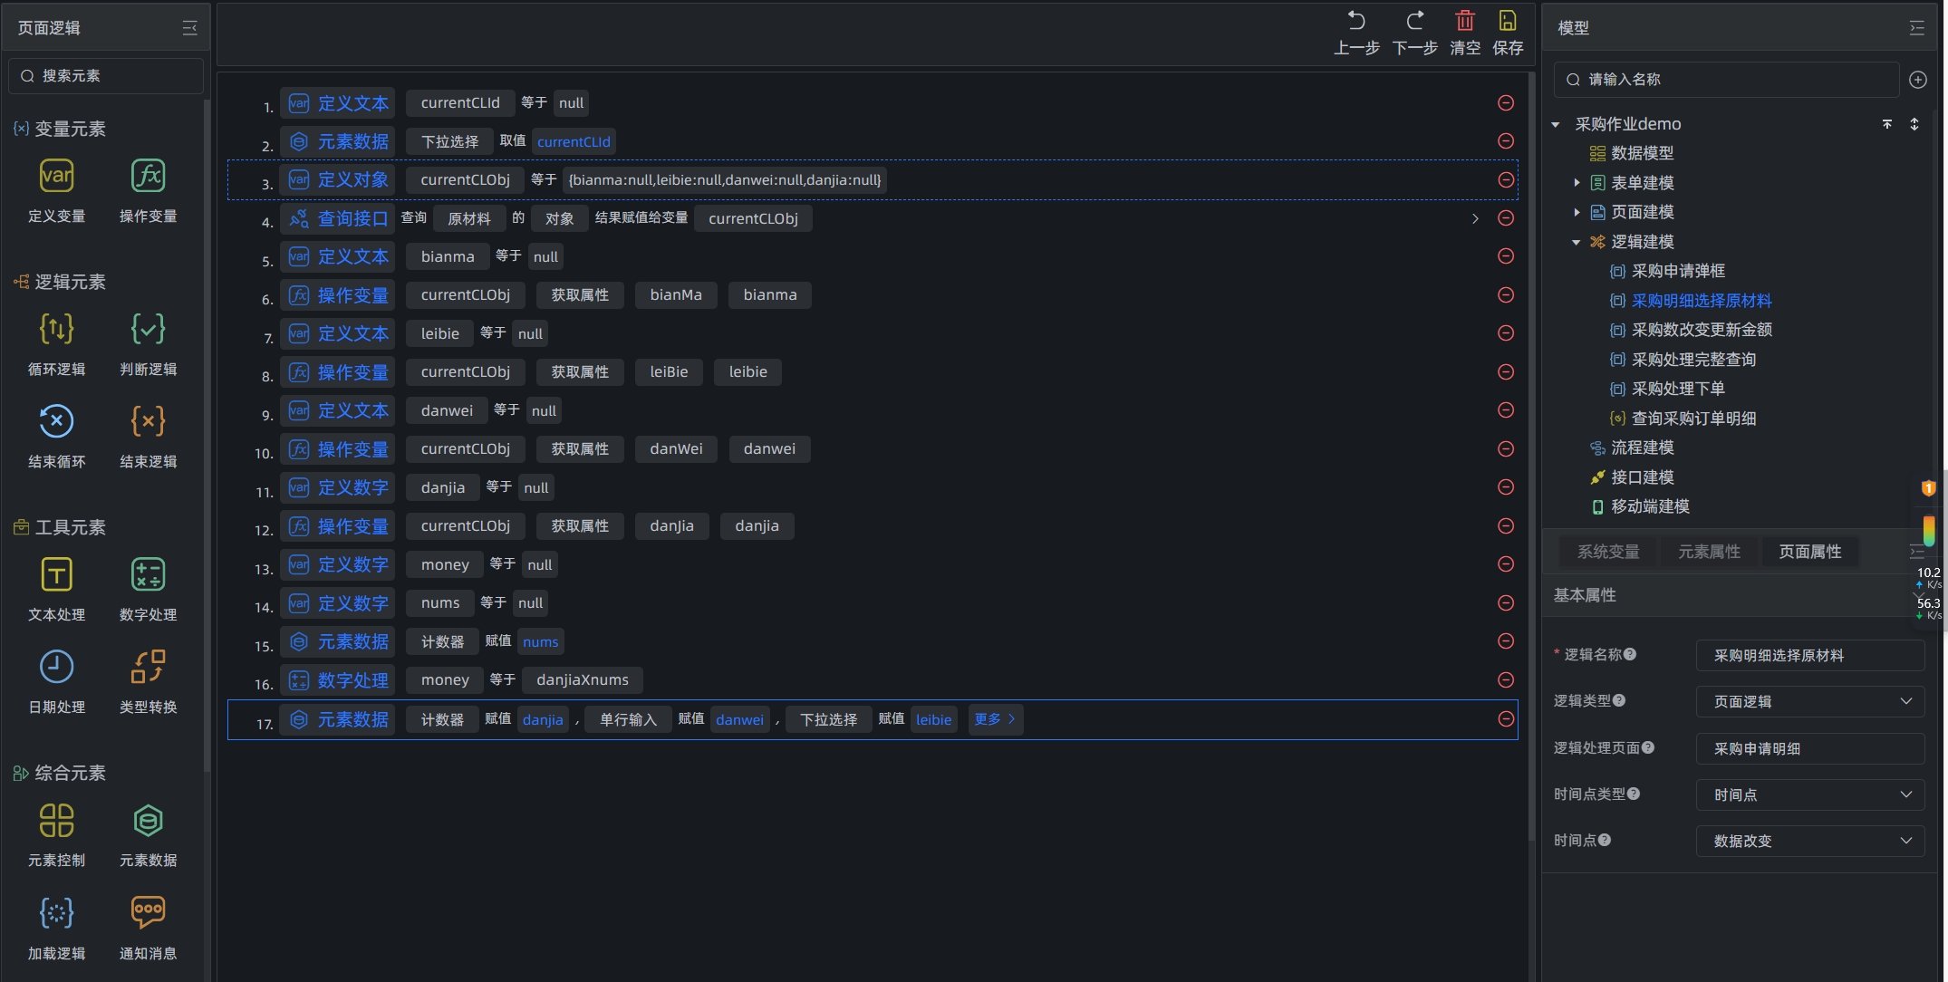Collapse the 采购作业demo tree node
1948x982 pixels.
(x=1556, y=124)
